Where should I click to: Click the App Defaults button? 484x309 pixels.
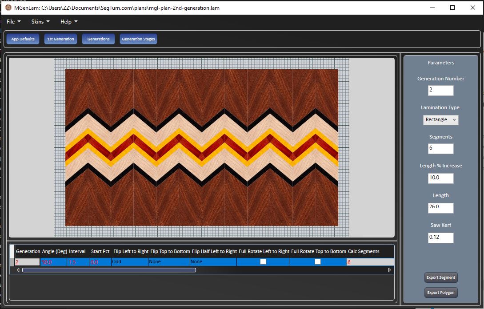click(x=23, y=39)
